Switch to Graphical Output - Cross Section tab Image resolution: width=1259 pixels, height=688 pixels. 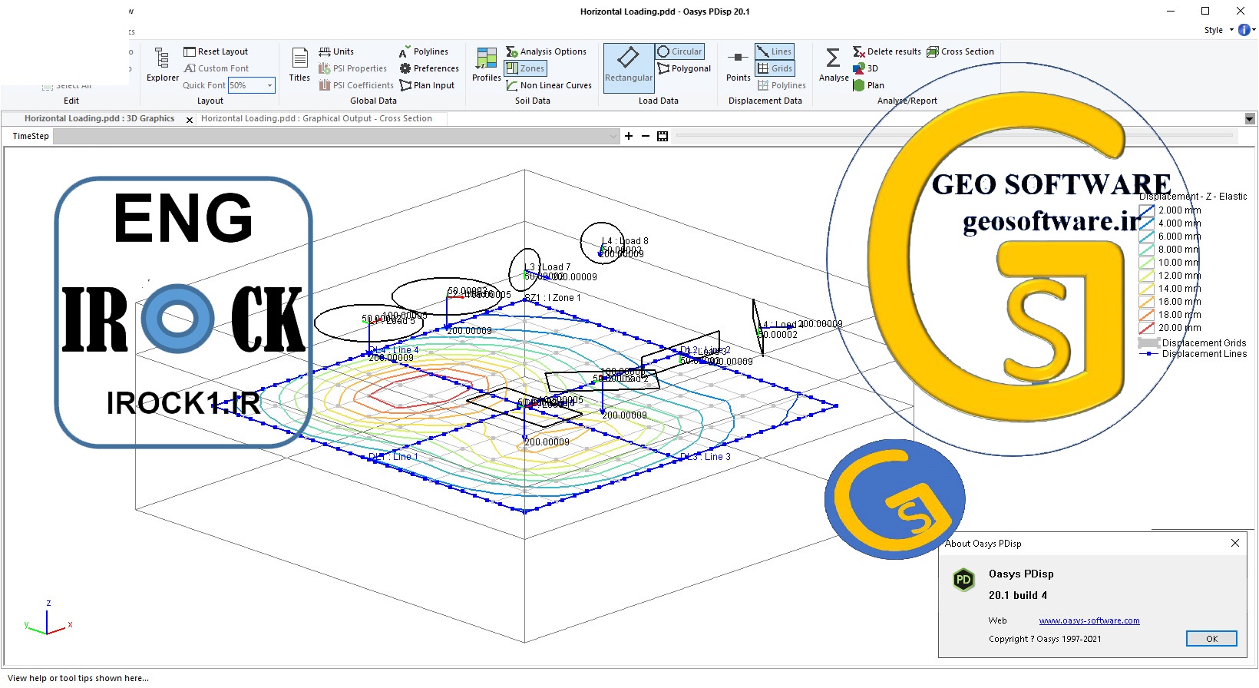coord(316,118)
